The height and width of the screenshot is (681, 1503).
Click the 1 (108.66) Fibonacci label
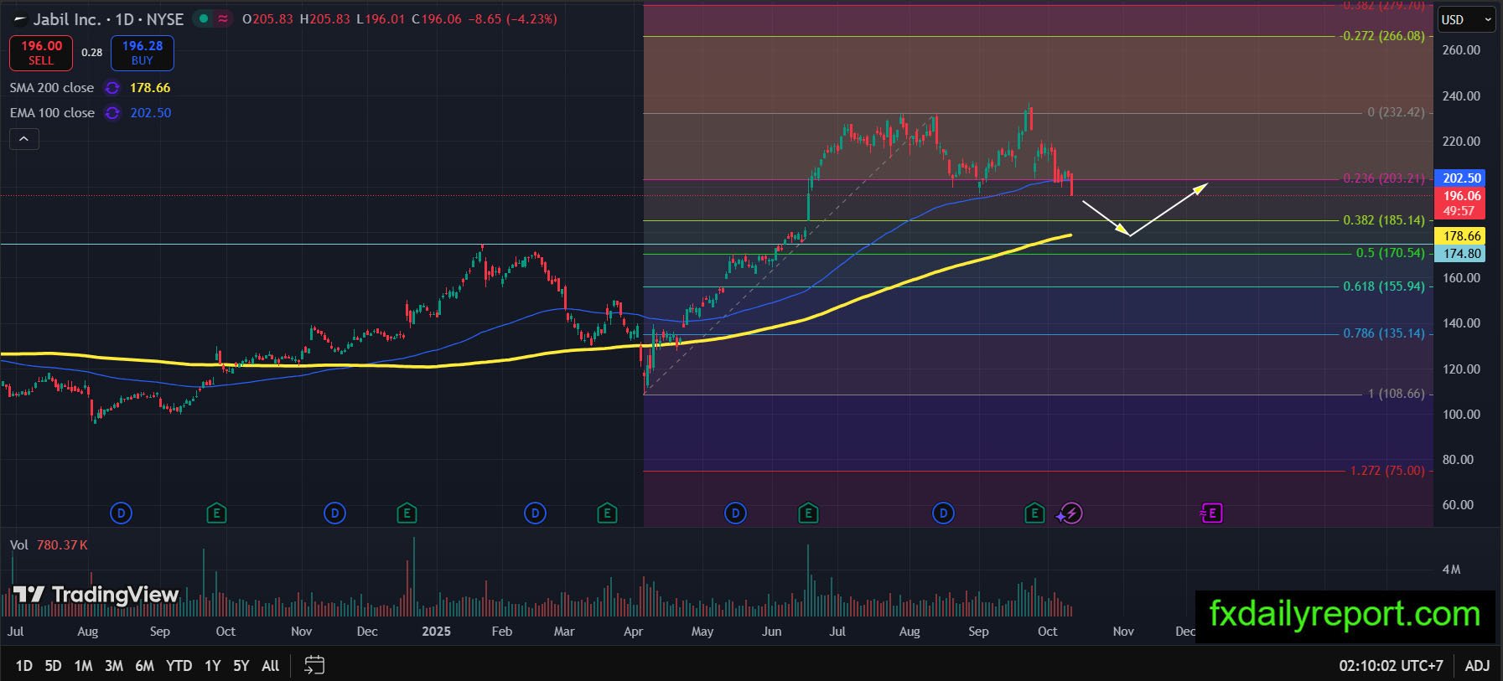pyautogui.click(x=1396, y=394)
